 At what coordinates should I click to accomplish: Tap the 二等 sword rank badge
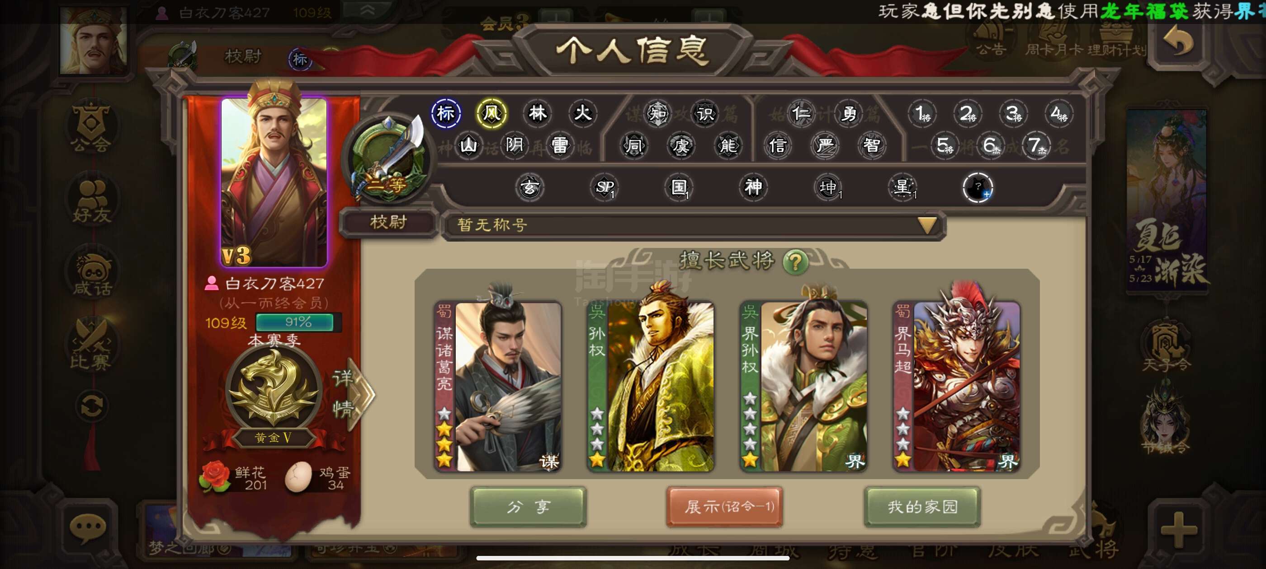pos(388,159)
